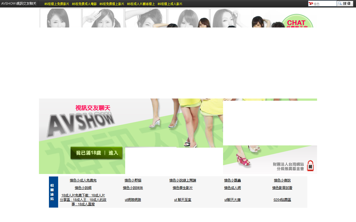Open the 情色小野貓 related link
356x222 pixels.
pos(133,180)
